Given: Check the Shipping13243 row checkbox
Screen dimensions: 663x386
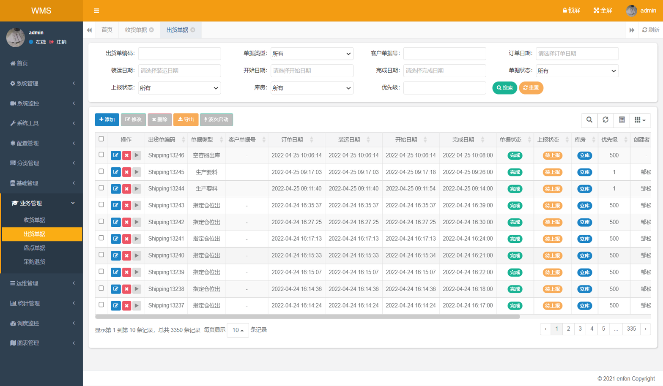Looking at the screenshot, I should [x=101, y=205].
